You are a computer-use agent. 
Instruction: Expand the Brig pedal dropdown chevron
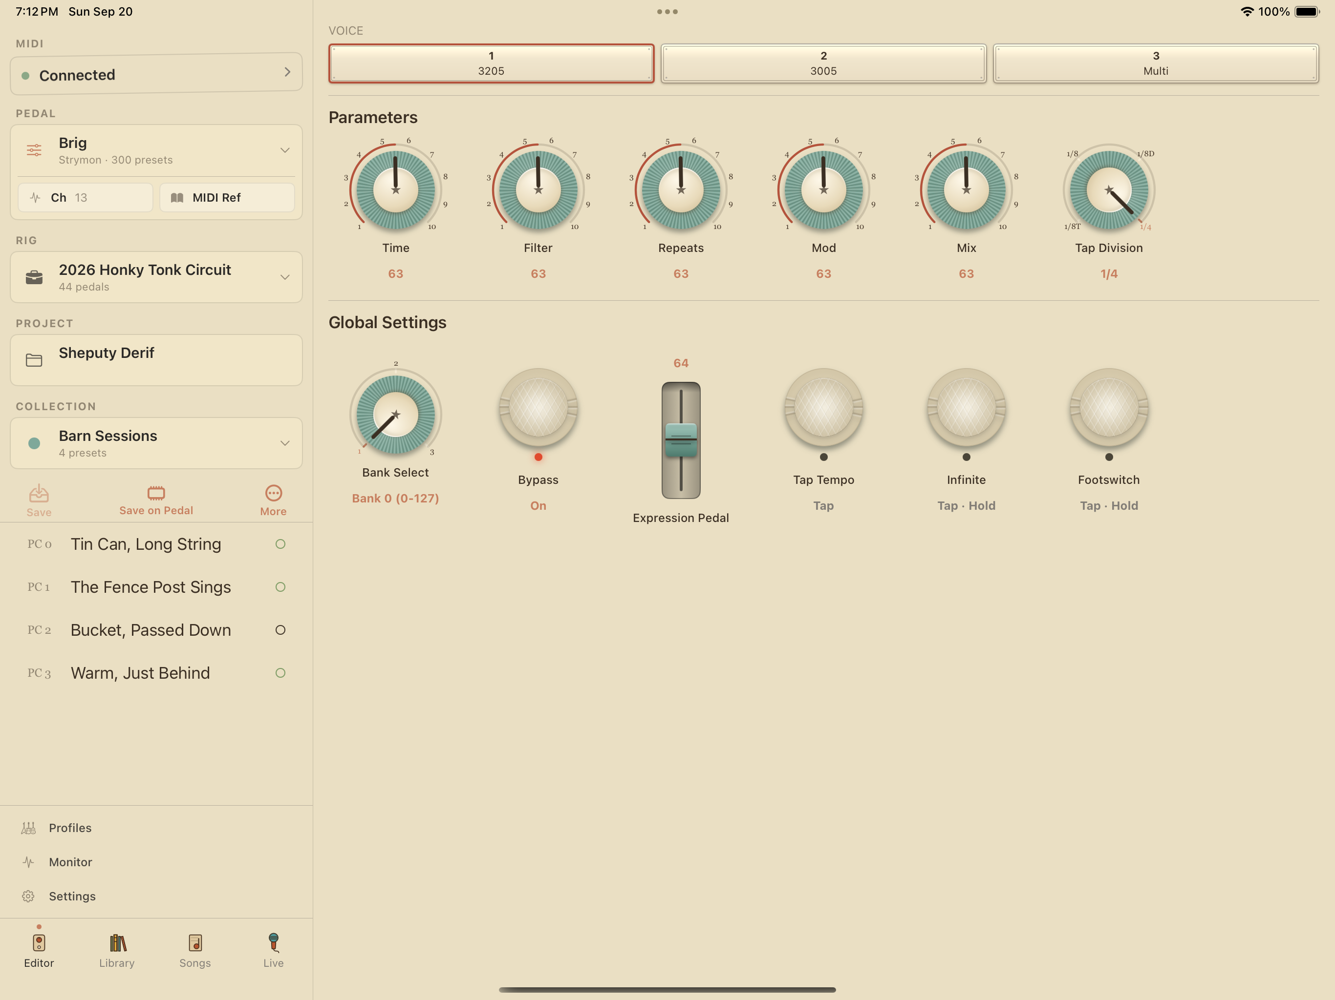coord(285,150)
